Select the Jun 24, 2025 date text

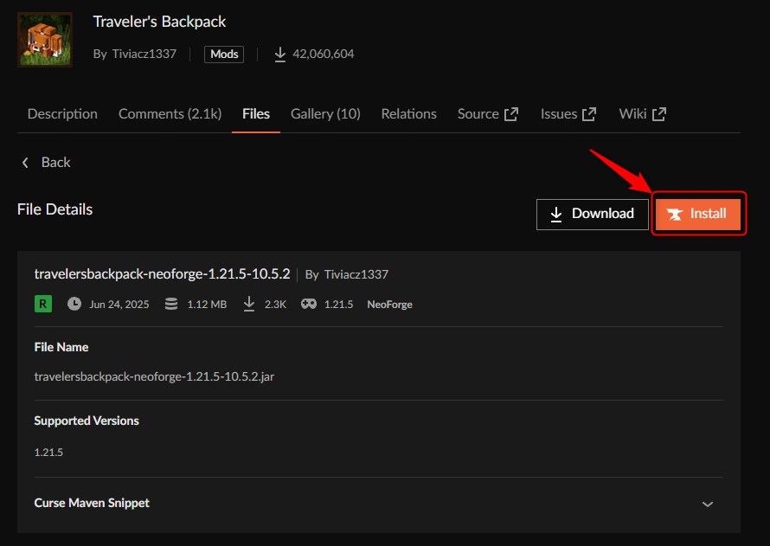(x=119, y=305)
